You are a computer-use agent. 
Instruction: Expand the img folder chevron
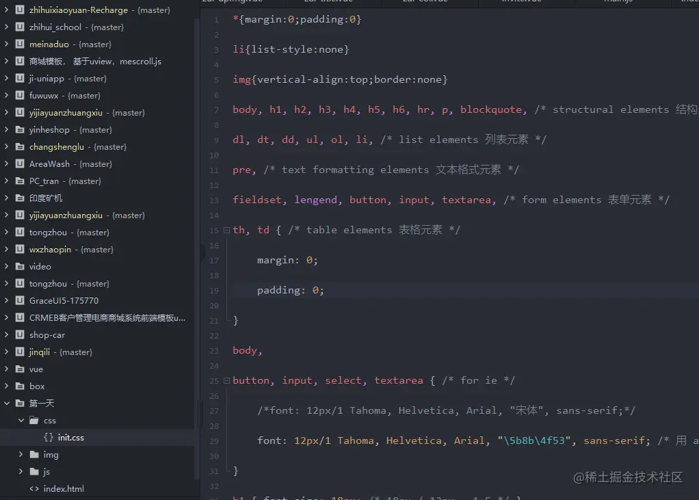click(x=21, y=455)
